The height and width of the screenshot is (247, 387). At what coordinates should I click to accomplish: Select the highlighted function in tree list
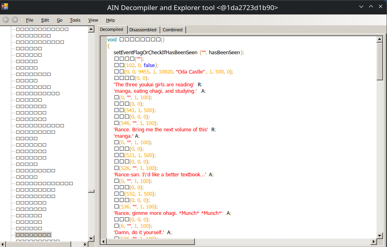click(33, 235)
